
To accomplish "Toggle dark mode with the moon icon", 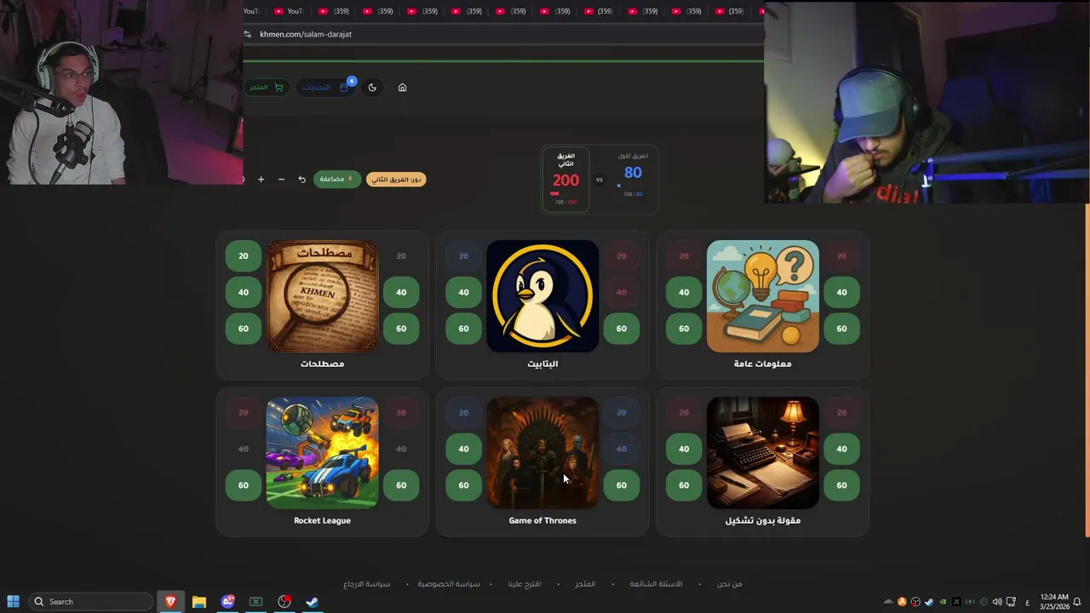I will pyautogui.click(x=372, y=87).
